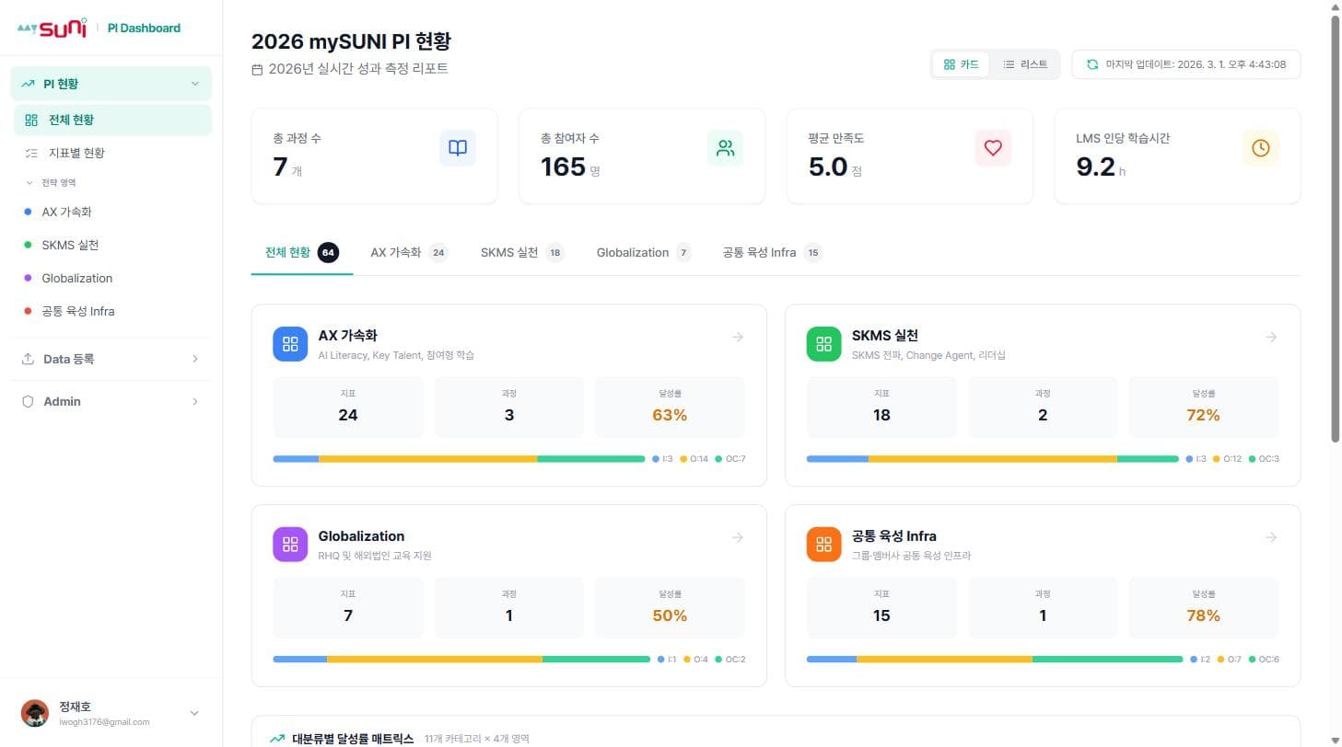Click the Data 등록 upload icon
Viewport: 1342px width, 747px height.
(28, 359)
